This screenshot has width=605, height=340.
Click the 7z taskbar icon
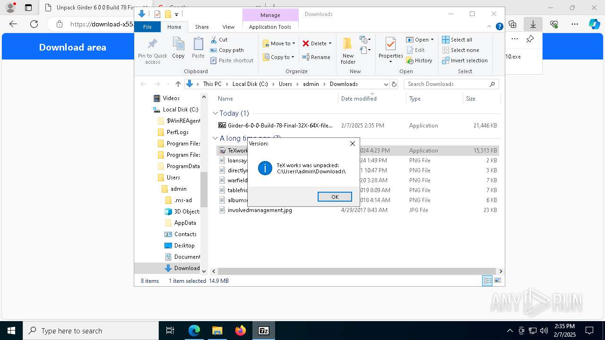pos(264,331)
